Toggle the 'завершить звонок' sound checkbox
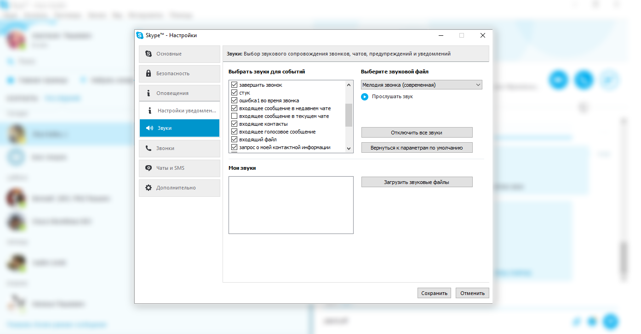Image resolution: width=641 pixels, height=334 pixels. pos(234,85)
